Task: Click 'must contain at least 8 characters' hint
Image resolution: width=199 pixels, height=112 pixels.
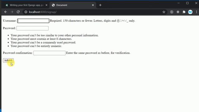Action: point(41,39)
